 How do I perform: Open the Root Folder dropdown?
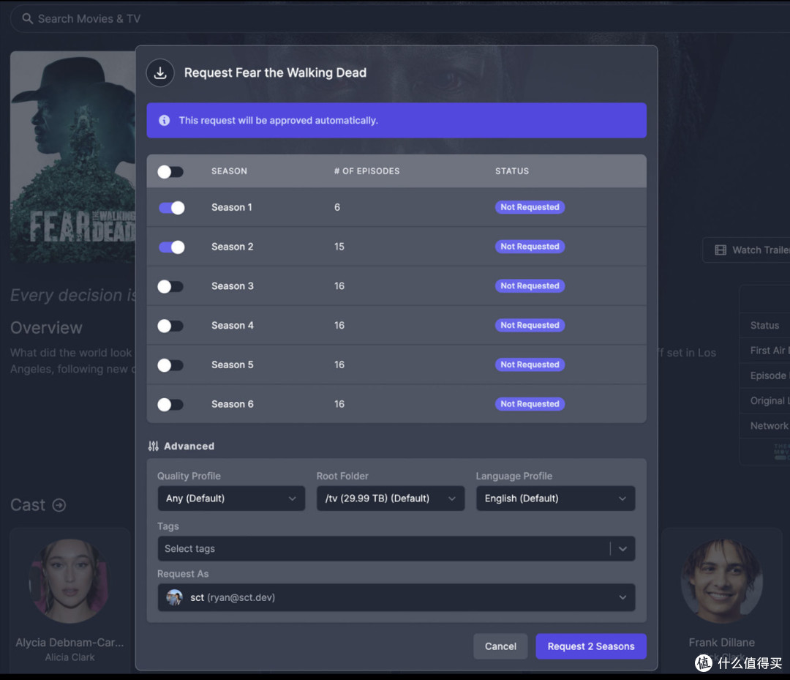tap(391, 498)
